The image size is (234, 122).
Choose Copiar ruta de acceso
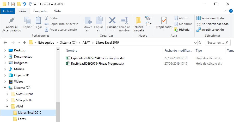pyautogui.click(x=61, y=24)
